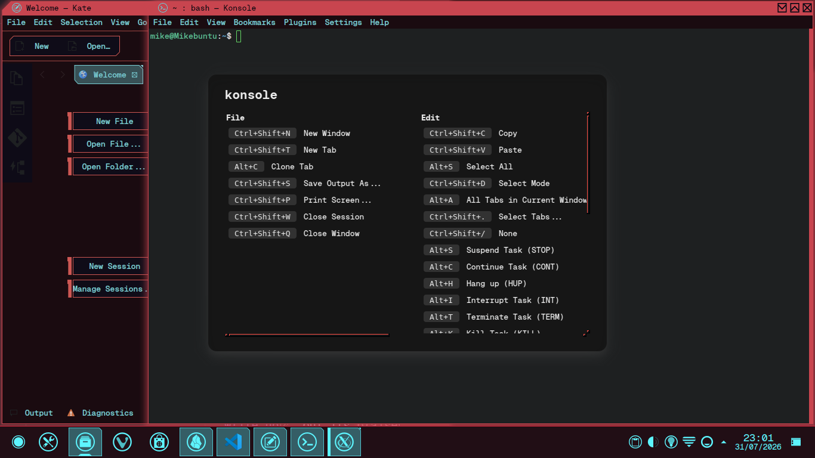
Task: Show Kate's Diagnostics panel
Action: pos(100,413)
